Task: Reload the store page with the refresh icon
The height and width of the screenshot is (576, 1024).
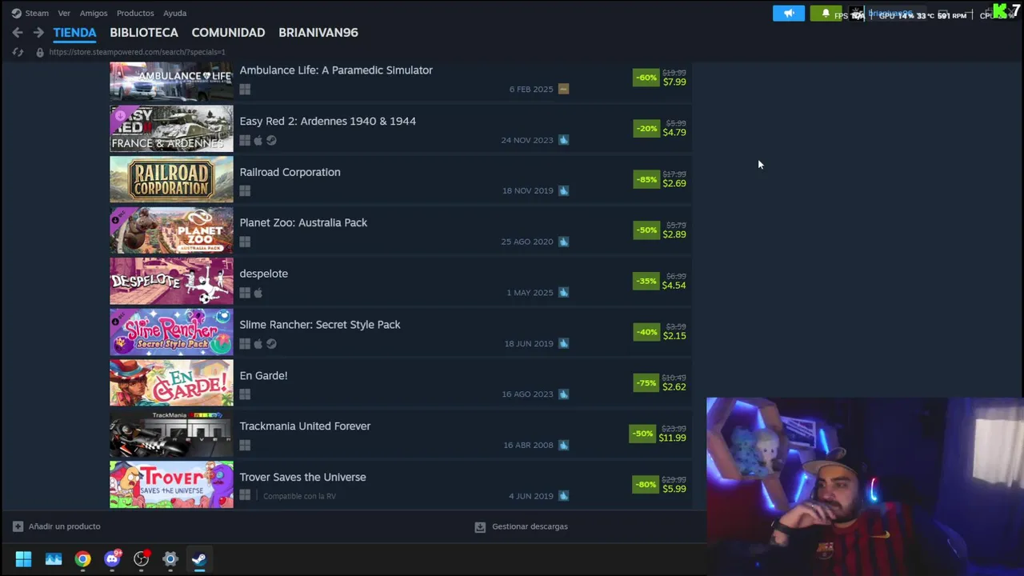Action: pyautogui.click(x=18, y=52)
